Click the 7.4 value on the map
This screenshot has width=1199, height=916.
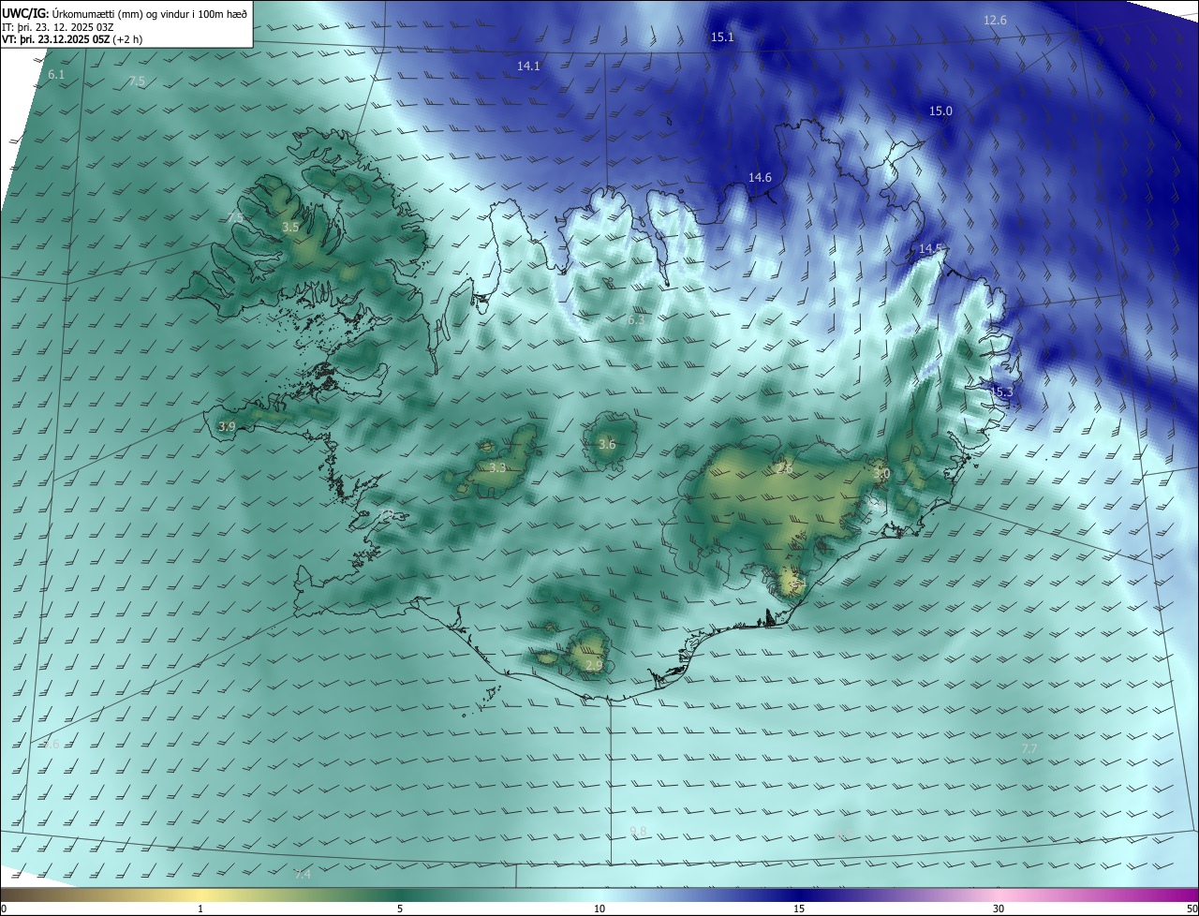pyautogui.click(x=303, y=875)
